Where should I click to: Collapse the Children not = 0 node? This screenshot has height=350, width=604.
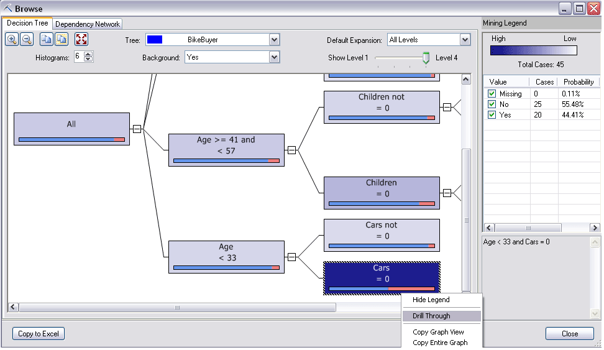pos(447,108)
